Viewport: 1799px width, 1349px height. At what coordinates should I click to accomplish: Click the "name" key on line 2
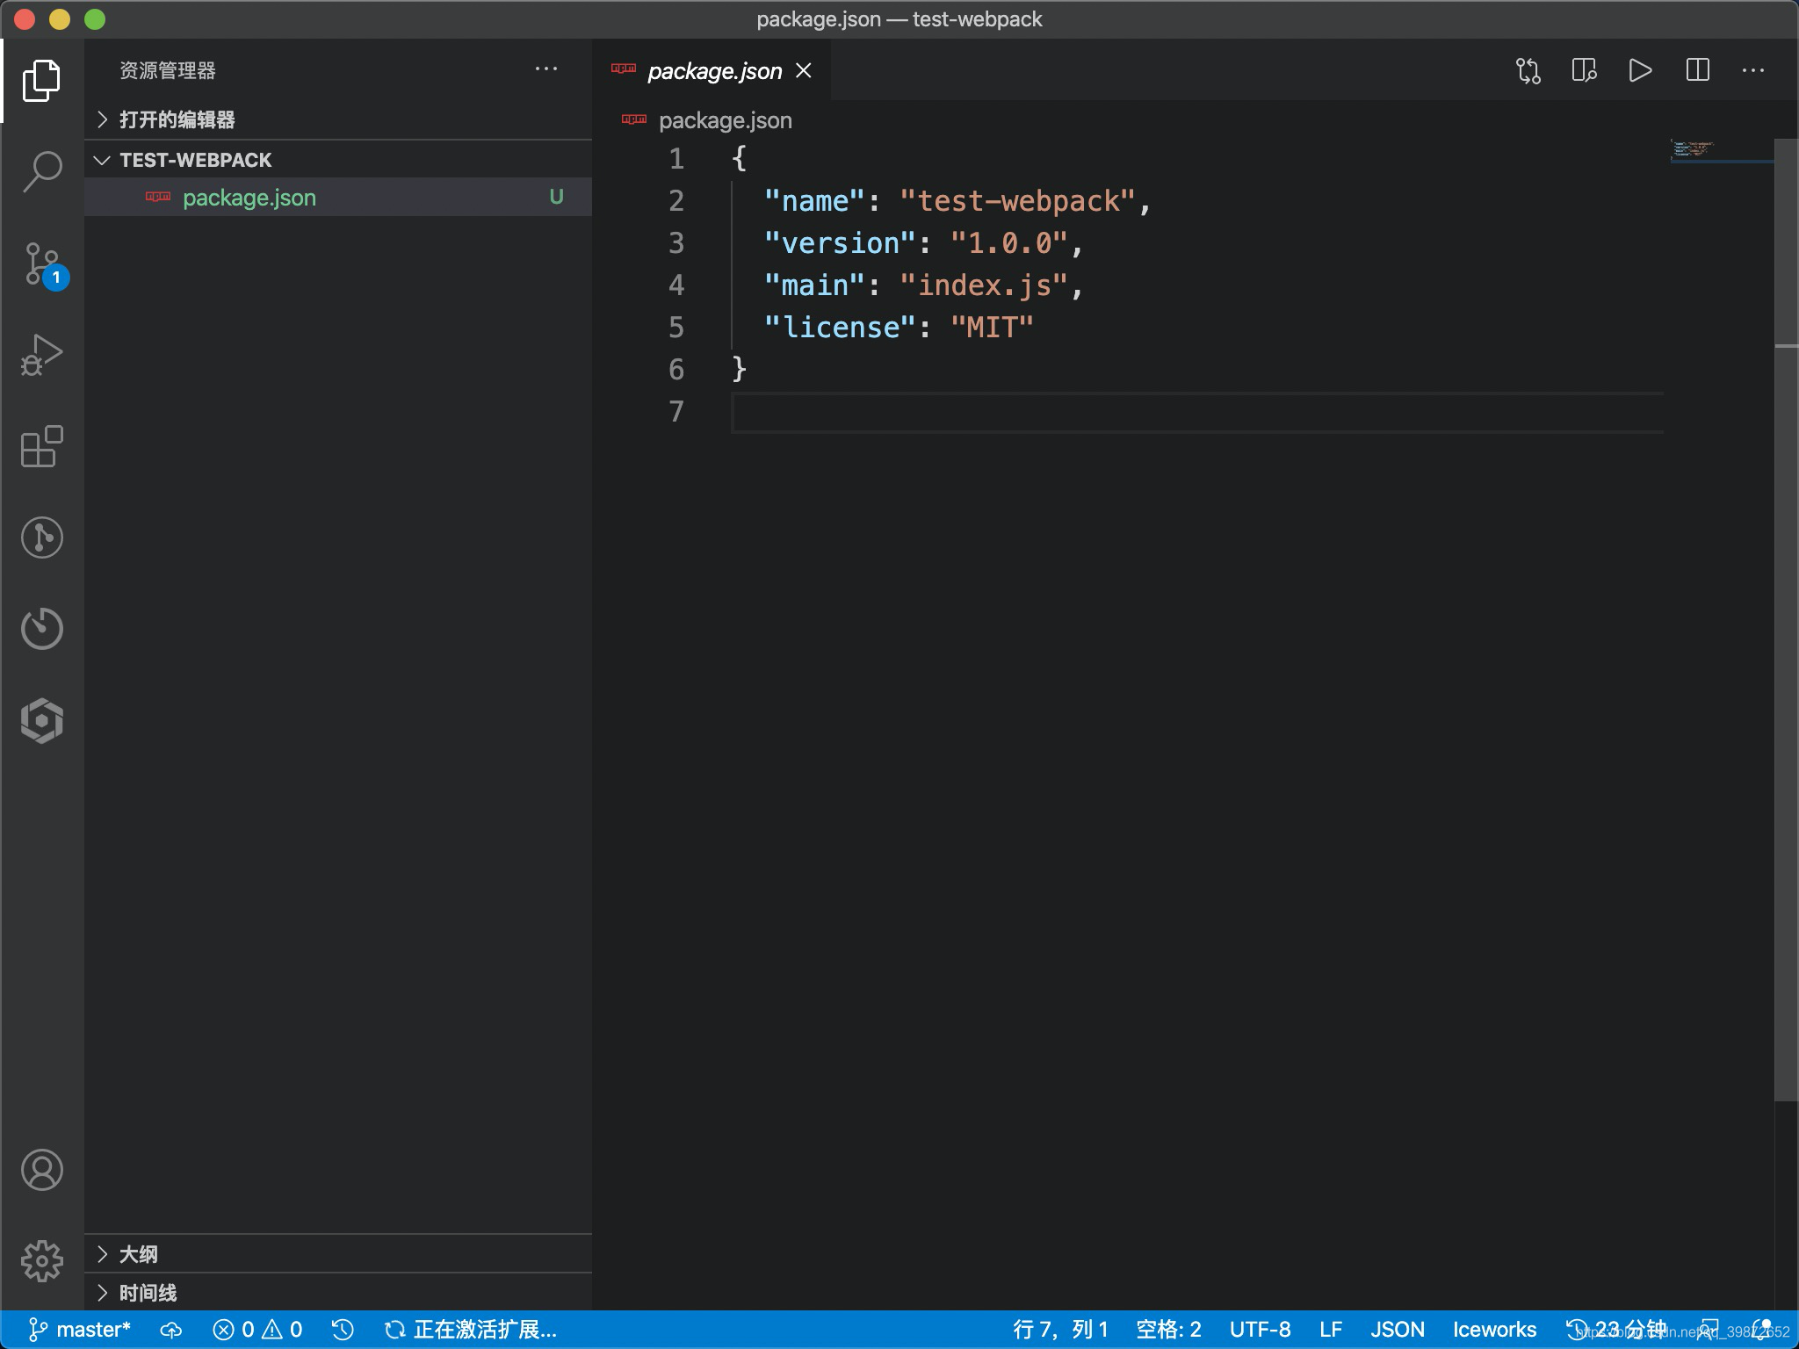pyautogui.click(x=814, y=201)
